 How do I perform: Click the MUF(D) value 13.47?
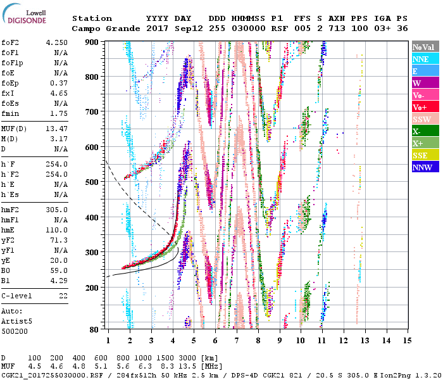coord(57,129)
